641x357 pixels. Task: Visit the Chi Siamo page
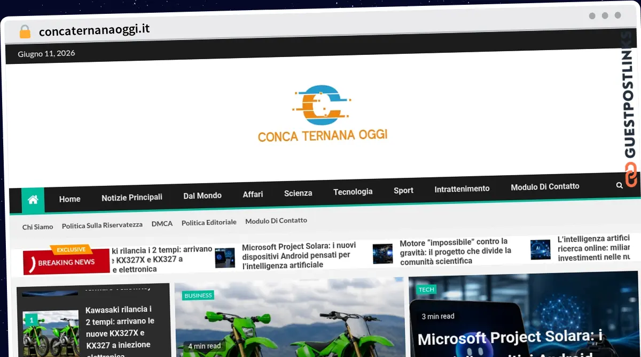click(x=38, y=226)
